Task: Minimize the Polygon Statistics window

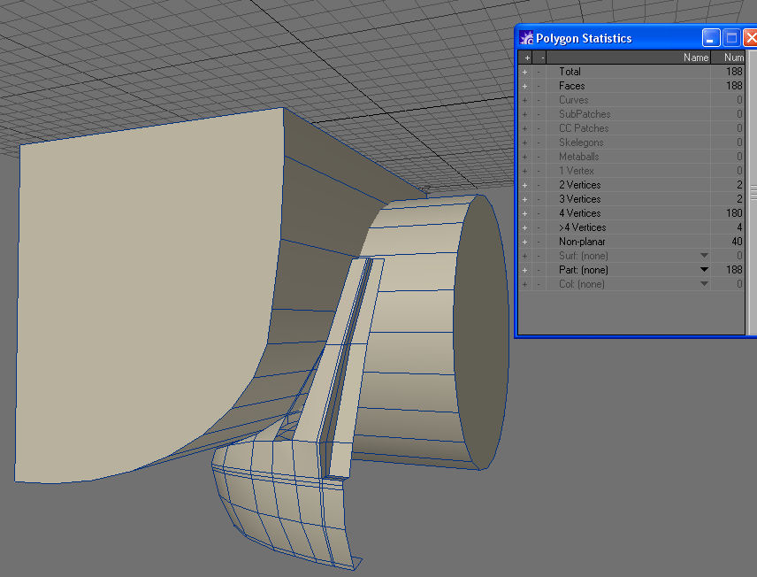Action: click(x=711, y=38)
